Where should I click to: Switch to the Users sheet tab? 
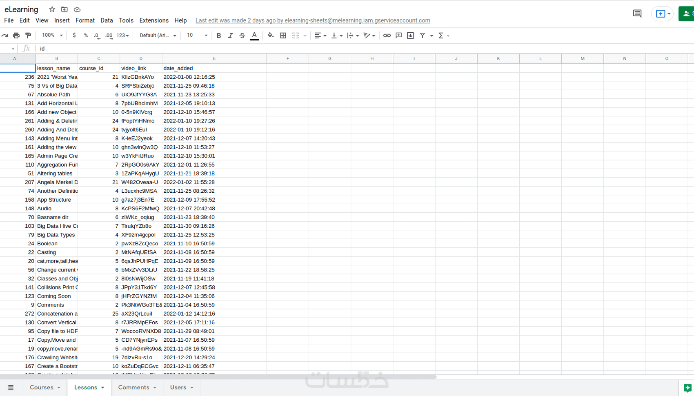[x=178, y=387]
